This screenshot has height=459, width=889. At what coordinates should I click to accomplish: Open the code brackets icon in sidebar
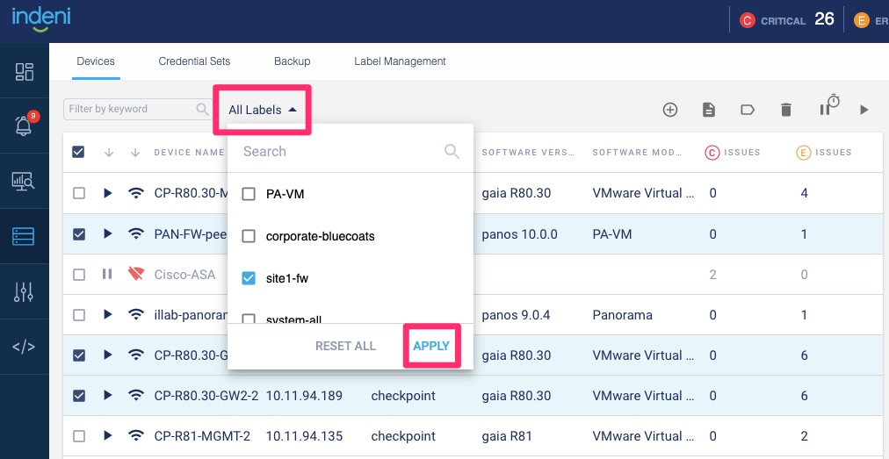pos(24,346)
